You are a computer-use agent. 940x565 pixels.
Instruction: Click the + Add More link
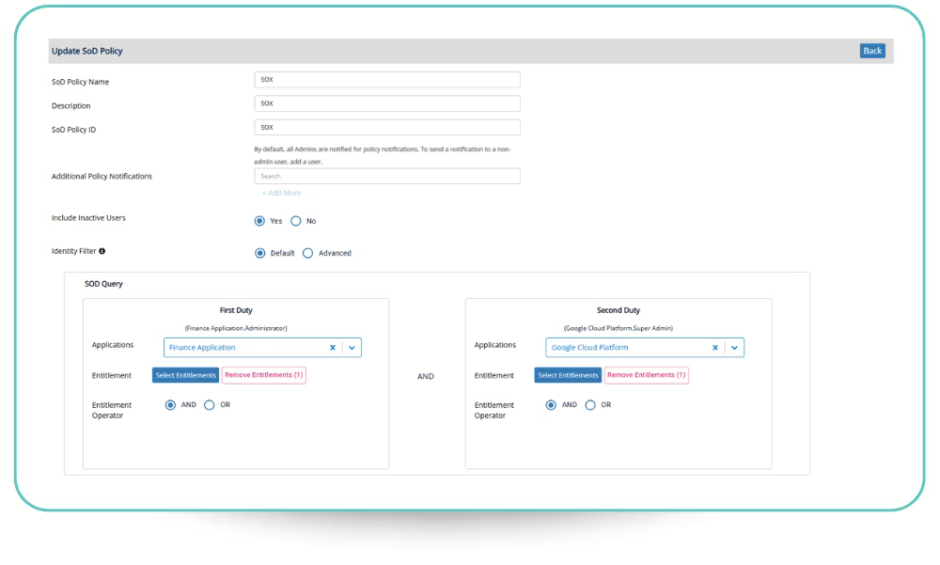pyautogui.click(x=281, y=193)
